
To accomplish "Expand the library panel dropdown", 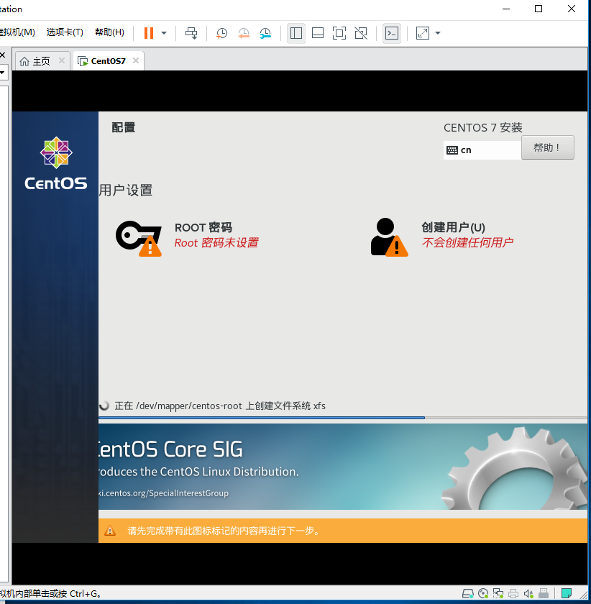I will click(2, 73).
